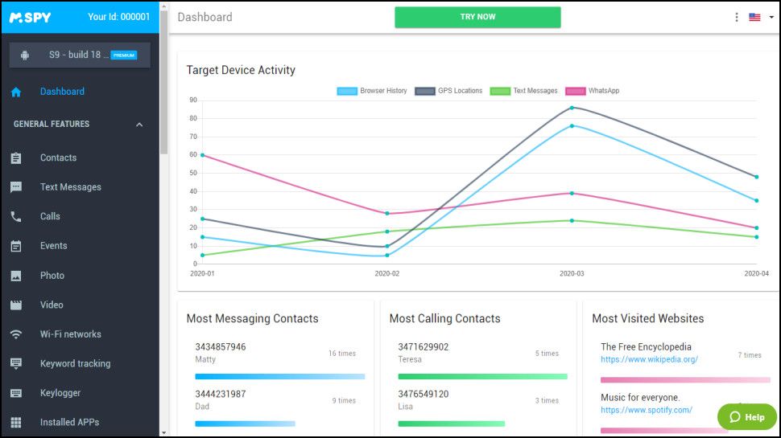Open Dashboard in the sidebar
Viewport: 781px width, 438px height.
(x=62, y=92)
